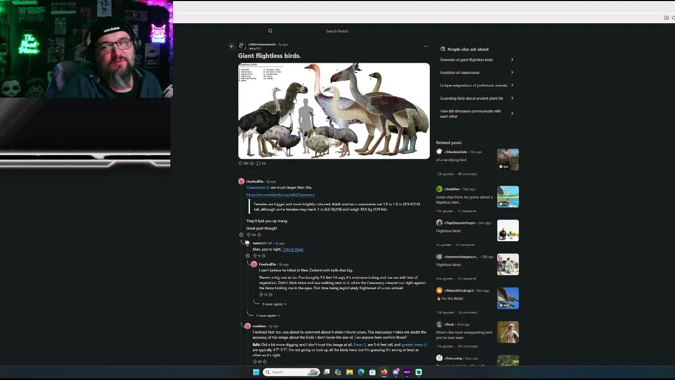Click the back arrow beside the post header
675x380 pixels.
point(232,46)
